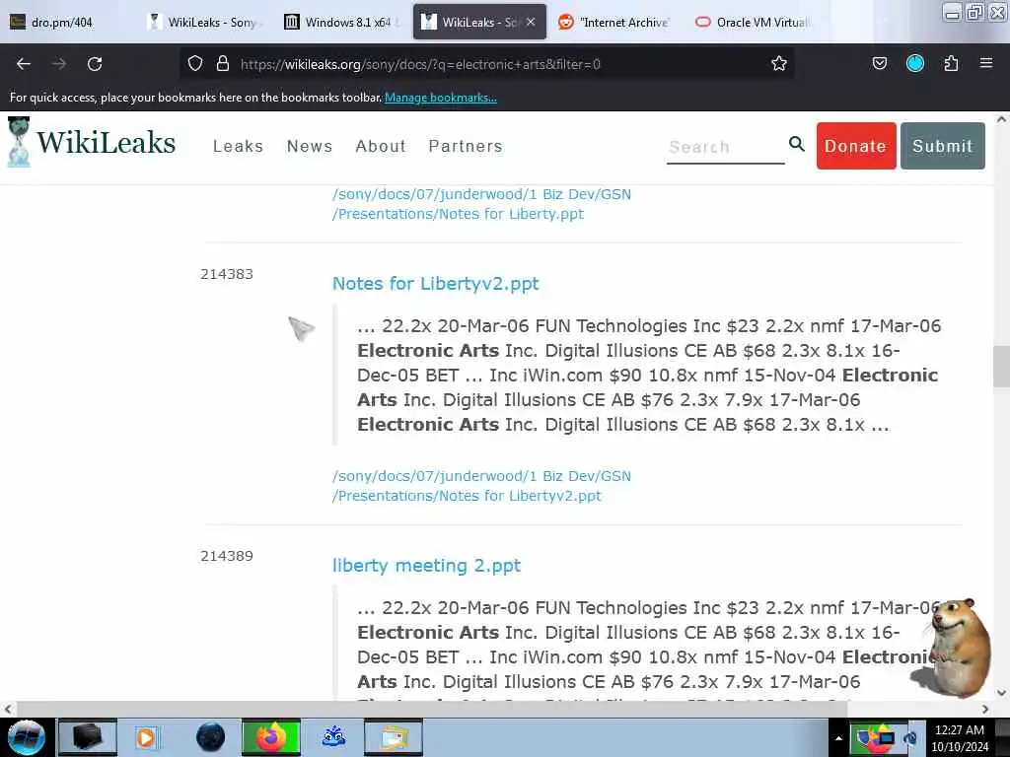1010x757 pixels.
Task: Open the Firefox account icon
Action: point(914,63)
